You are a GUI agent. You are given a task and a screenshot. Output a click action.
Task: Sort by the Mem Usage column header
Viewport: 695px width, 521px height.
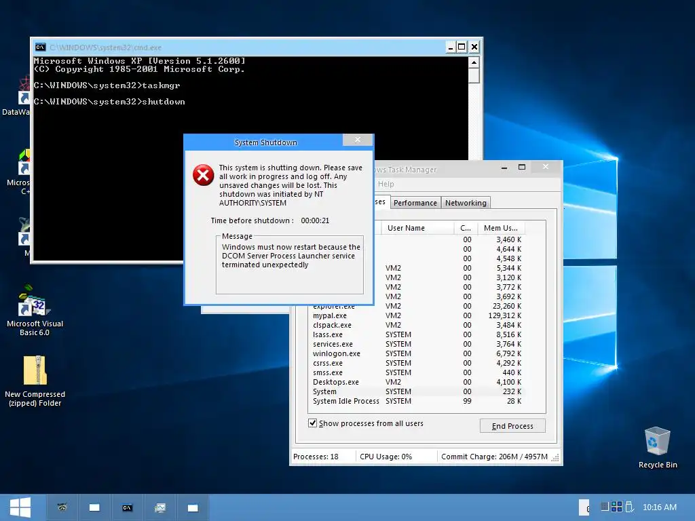click(501, 228)
